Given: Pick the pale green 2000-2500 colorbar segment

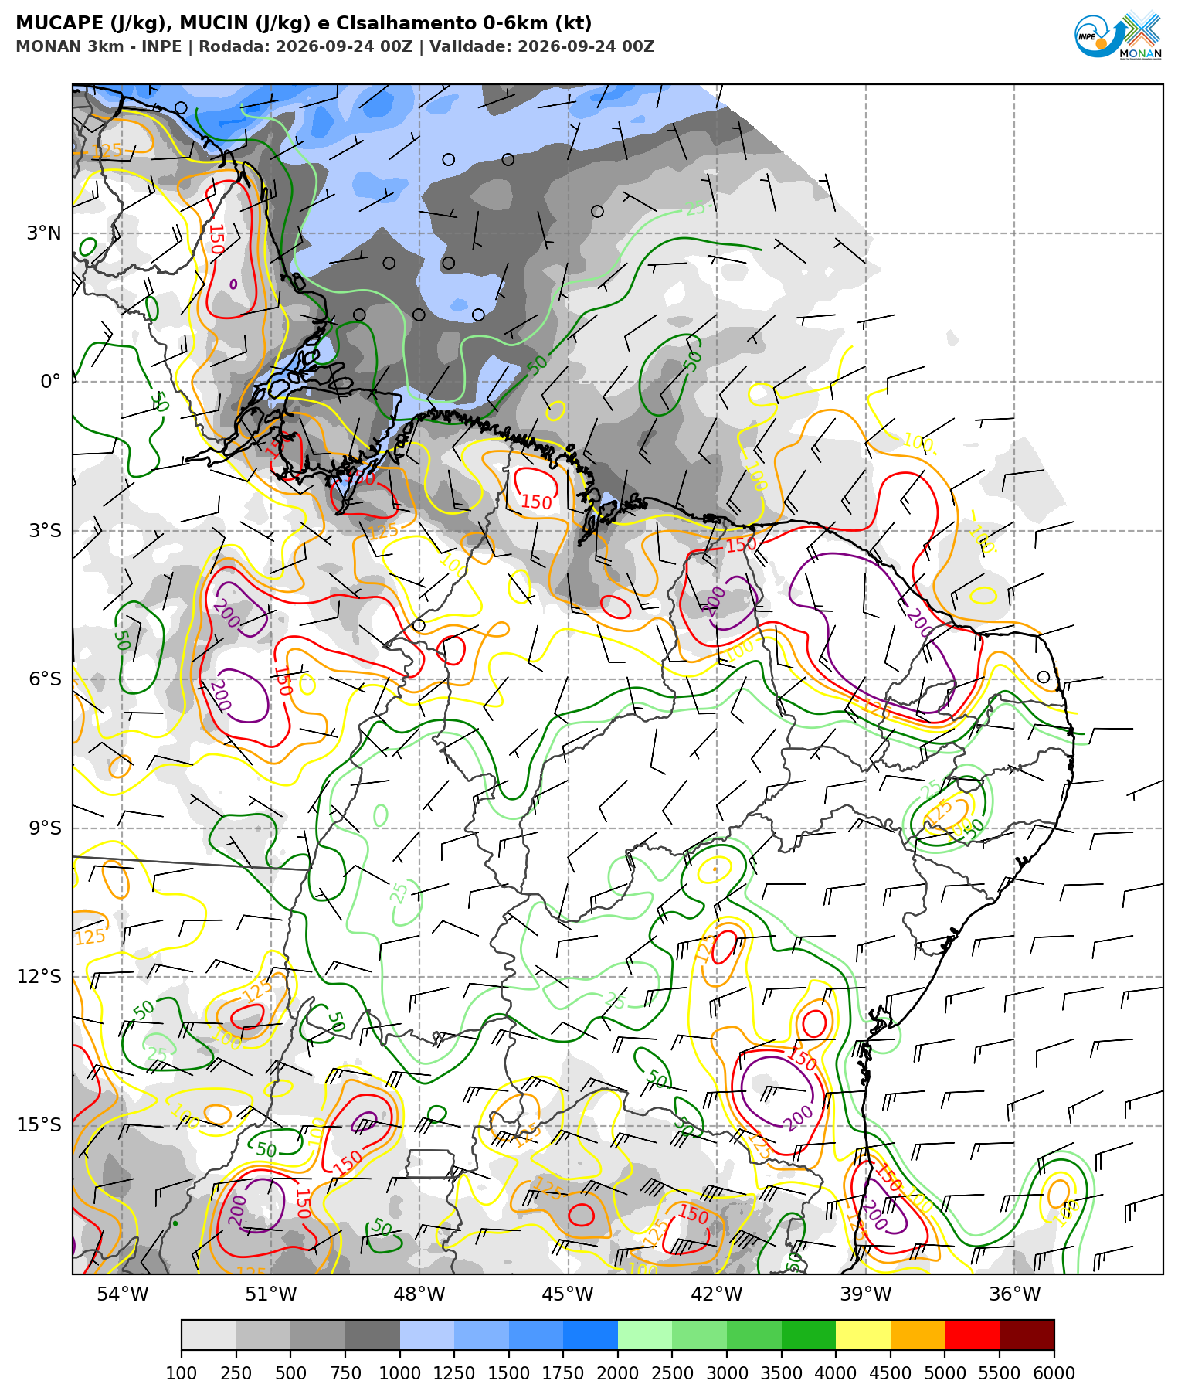Looking at the screenshot, I should pos(645,1335).
